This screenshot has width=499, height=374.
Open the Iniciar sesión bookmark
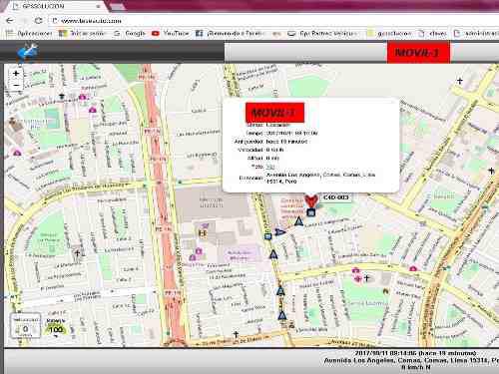point(82,33)
